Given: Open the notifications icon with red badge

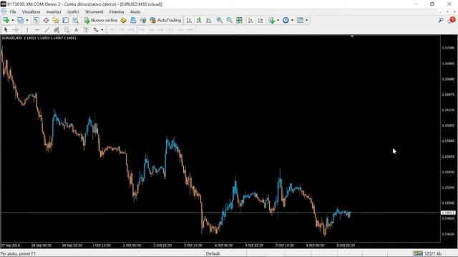Looking at the screenshot, I should click(x=452, y=20).
